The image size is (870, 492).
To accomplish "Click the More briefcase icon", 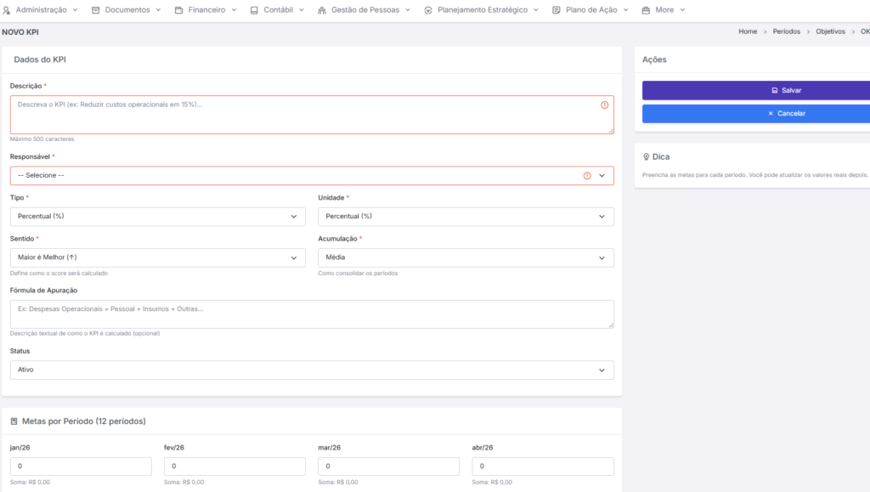I will pyautogui.click(x=646, y=10).
